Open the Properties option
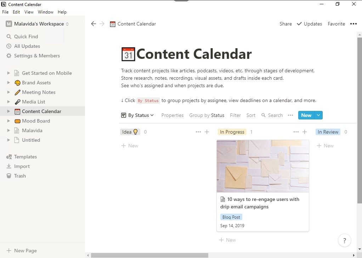The image size is (362, 258). click(172, 115)
